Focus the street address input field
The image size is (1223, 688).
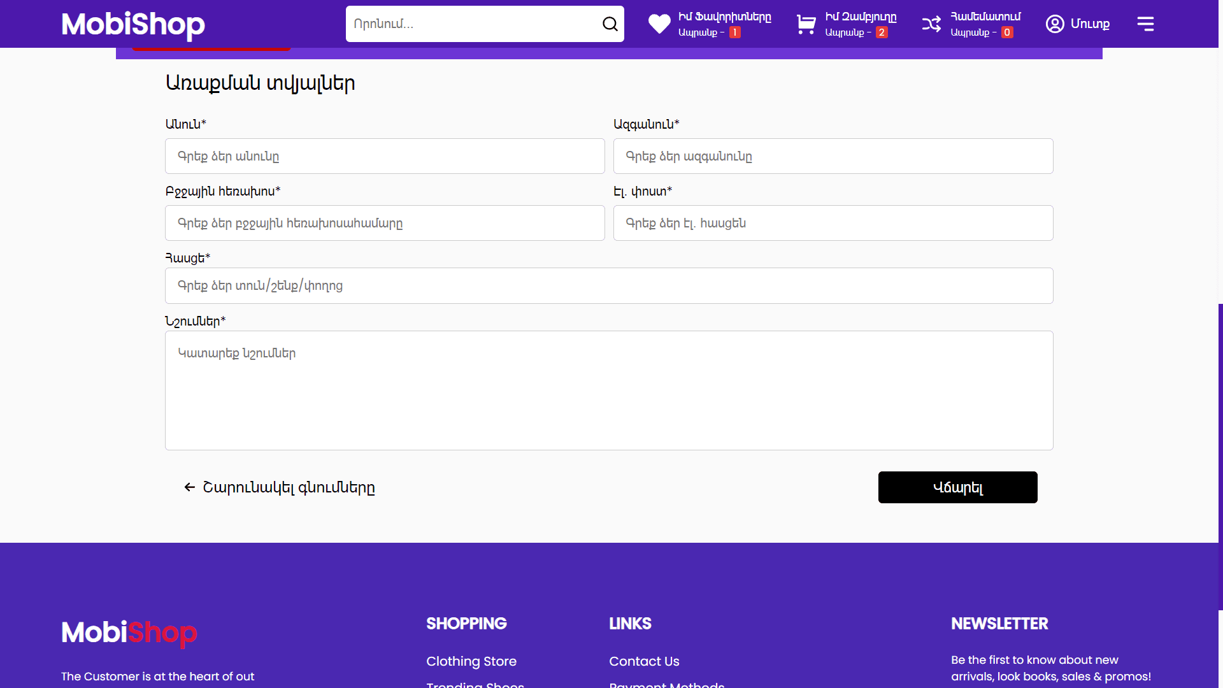click(608, 285)
